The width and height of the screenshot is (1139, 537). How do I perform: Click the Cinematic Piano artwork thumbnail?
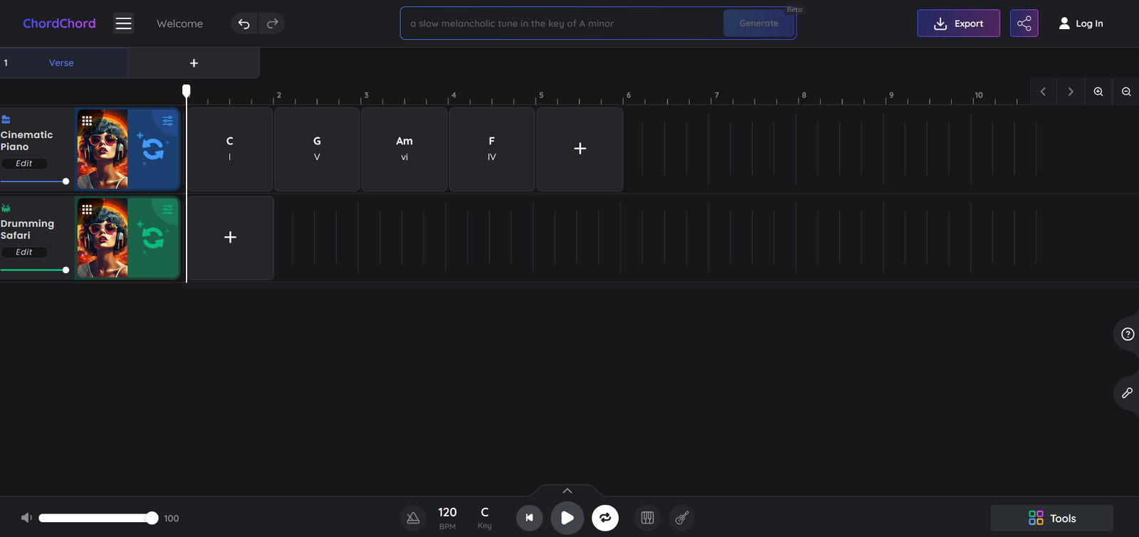point(103,149)
